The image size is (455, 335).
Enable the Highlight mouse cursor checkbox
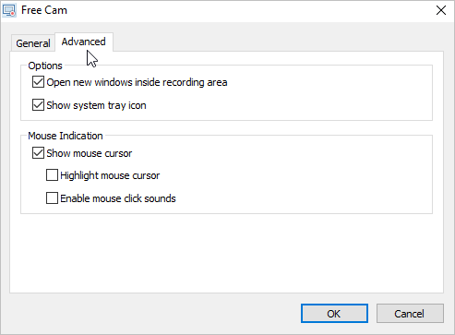52,175
